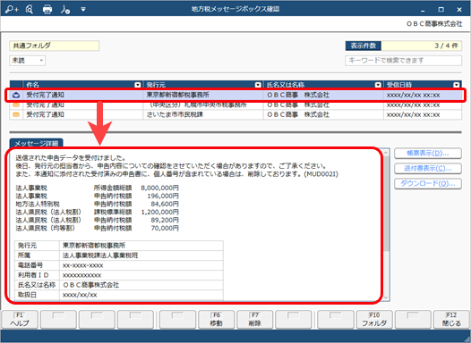Click the F12 閉じる button

[x=451, y=320]
